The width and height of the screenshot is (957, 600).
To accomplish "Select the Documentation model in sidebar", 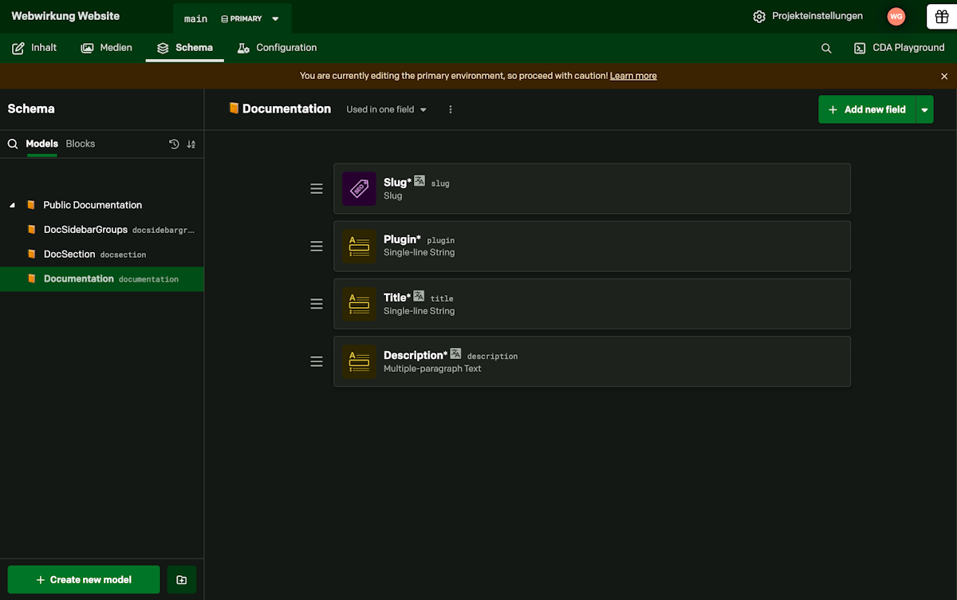I will point(102,279).
